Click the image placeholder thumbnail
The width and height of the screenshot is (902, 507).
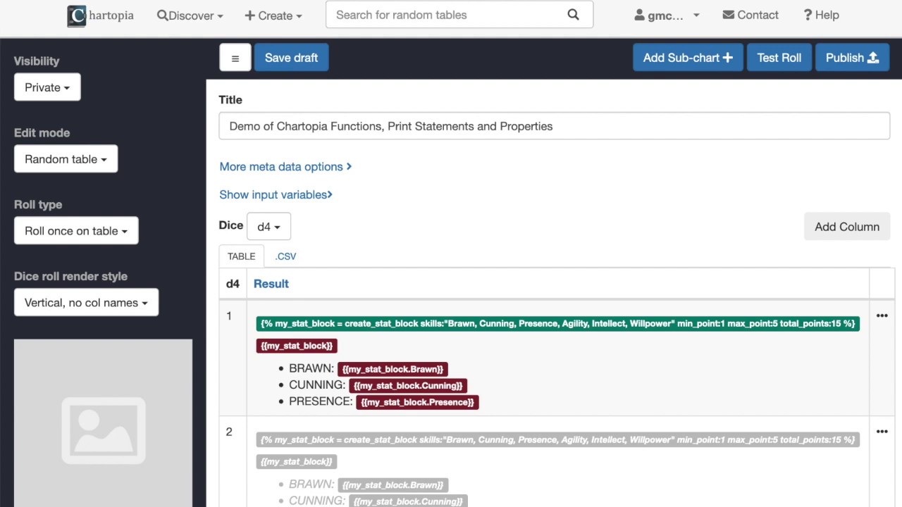click(x=103, y=423)
